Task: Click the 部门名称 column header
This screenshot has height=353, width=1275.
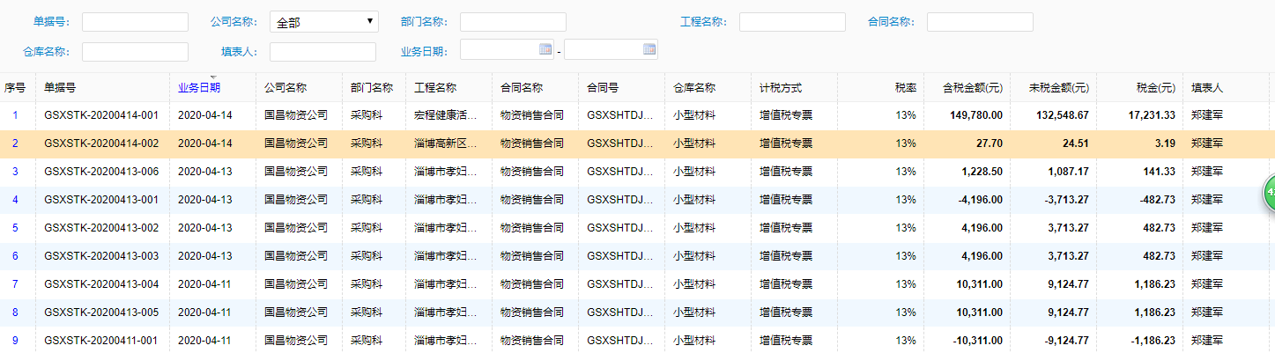Action: point(372,88)
